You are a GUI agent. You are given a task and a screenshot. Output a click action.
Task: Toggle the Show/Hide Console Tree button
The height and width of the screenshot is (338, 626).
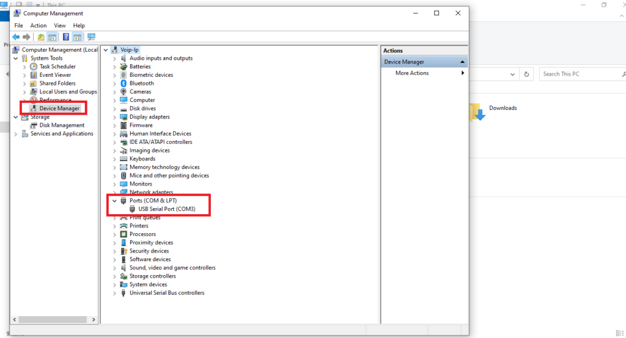[53, 37]
